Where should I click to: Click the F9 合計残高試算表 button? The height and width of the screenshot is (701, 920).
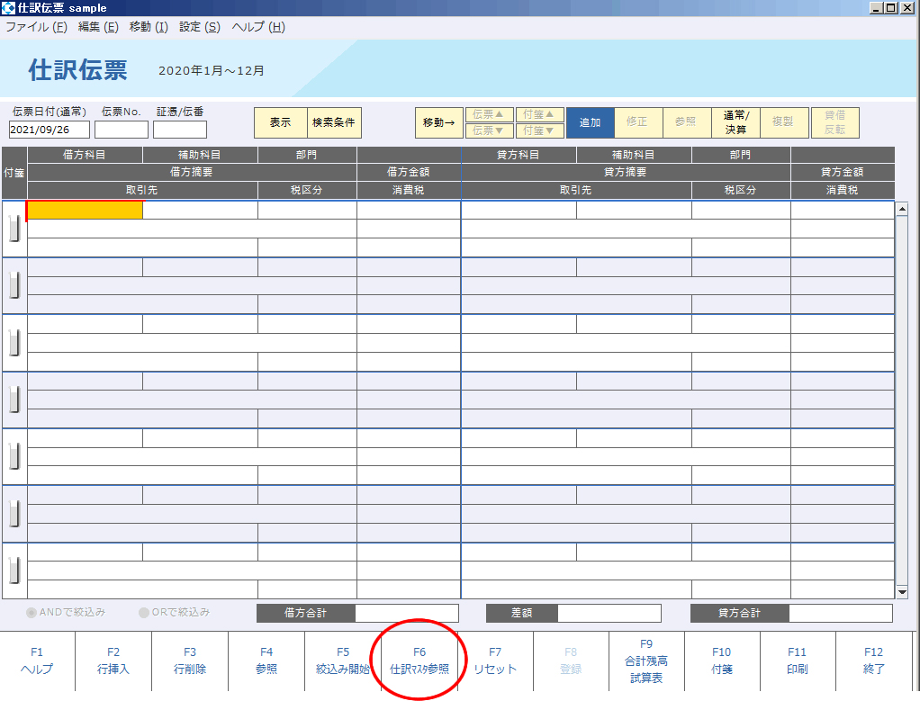646,661
